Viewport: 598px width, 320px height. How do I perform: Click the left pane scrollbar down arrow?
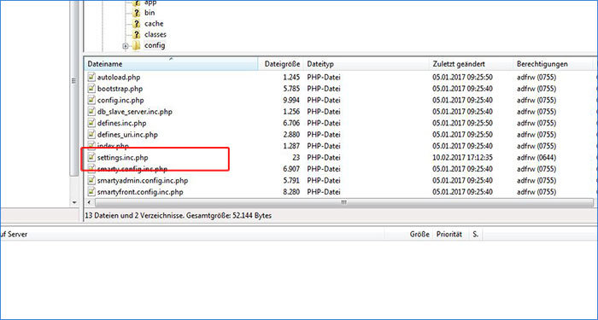click(x=74, y=202)
